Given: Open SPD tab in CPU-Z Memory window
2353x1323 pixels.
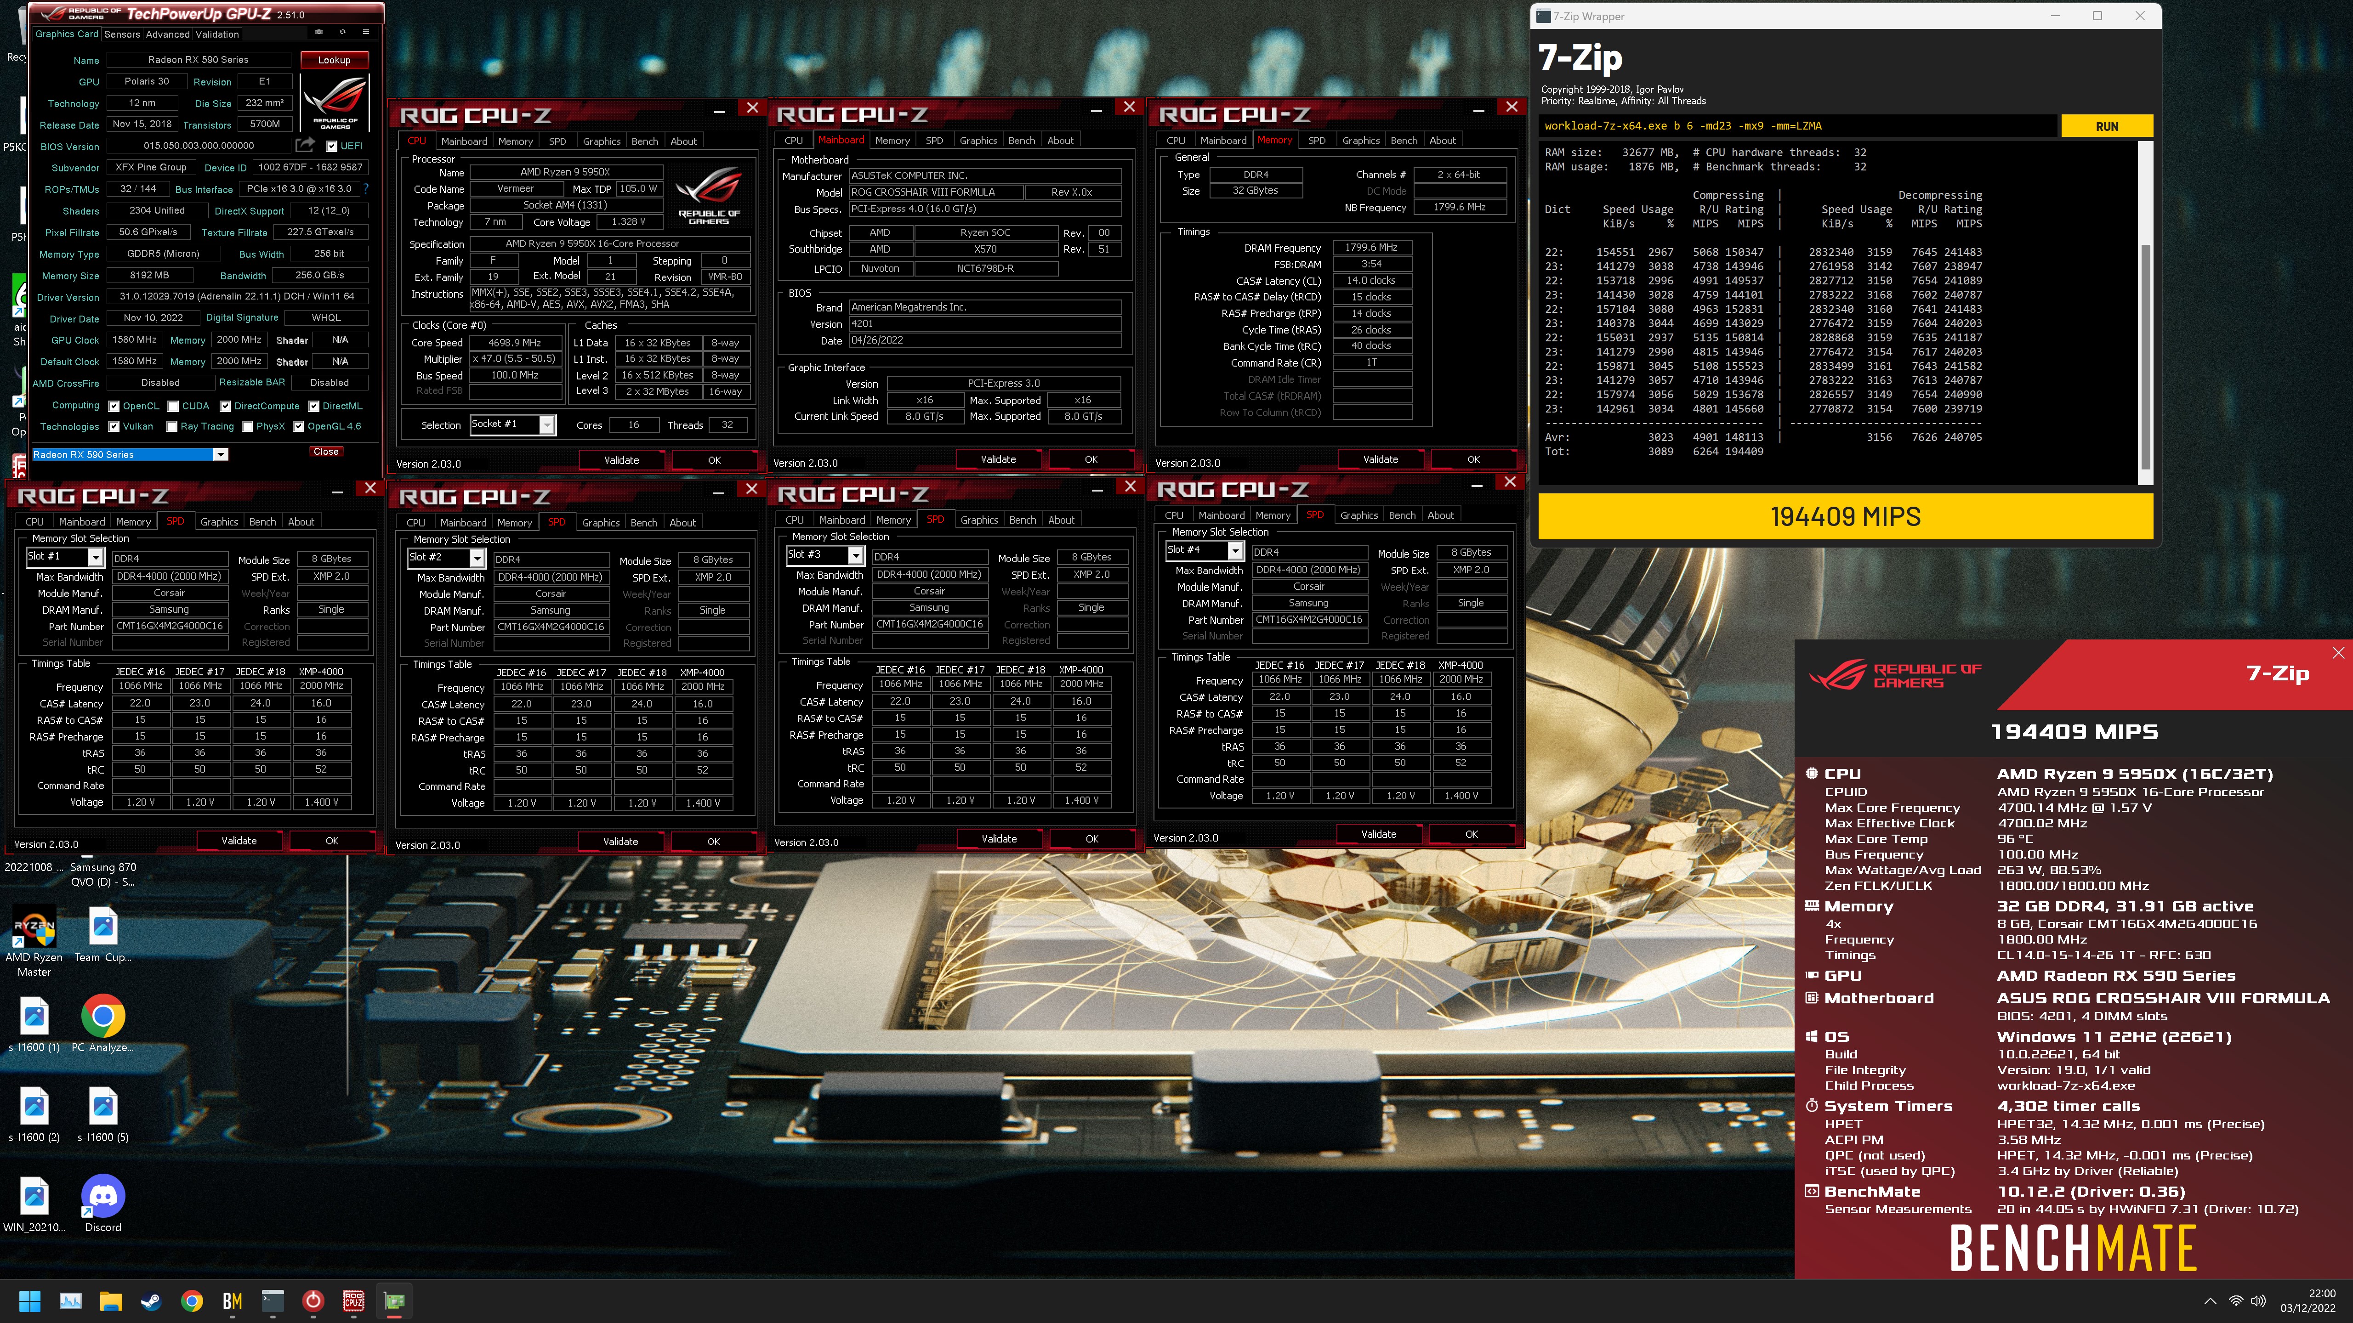Looking at the screenshot, I should coord(1316,141).
